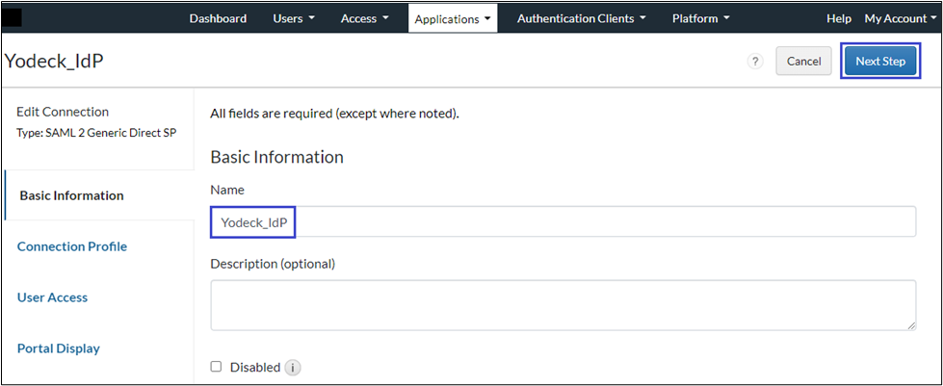943x386 pixels.
Task: Select the Basic Information tab
Action: coord(71,195)
